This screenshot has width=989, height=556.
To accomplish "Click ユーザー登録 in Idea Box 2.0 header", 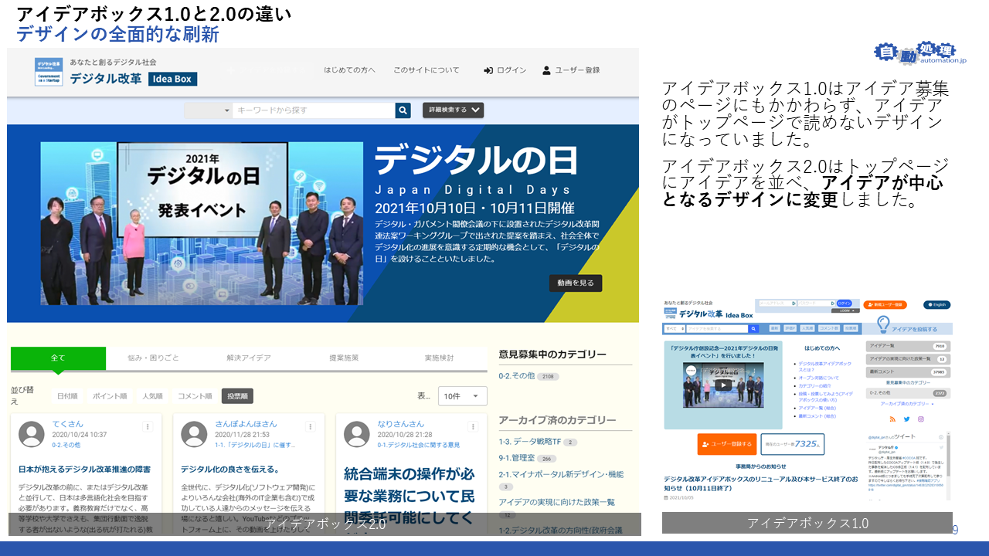I will coord(571,70).
